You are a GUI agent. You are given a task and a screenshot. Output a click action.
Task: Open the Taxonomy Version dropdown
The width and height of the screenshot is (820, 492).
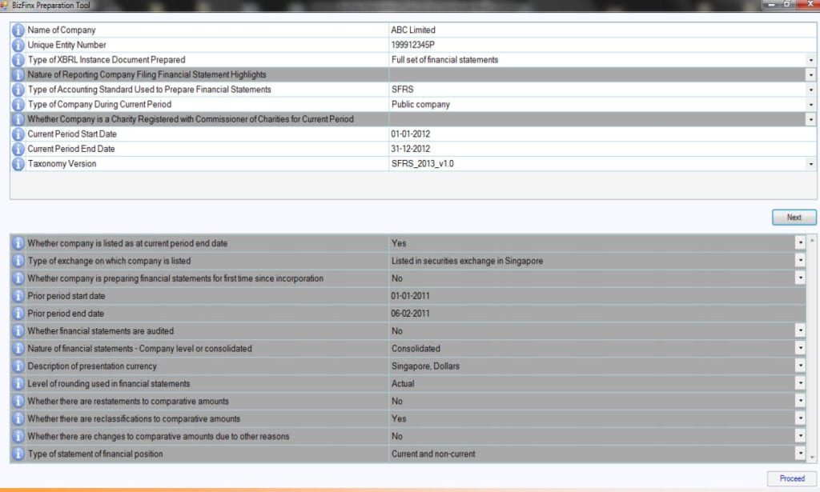click(x=809, y=163)
